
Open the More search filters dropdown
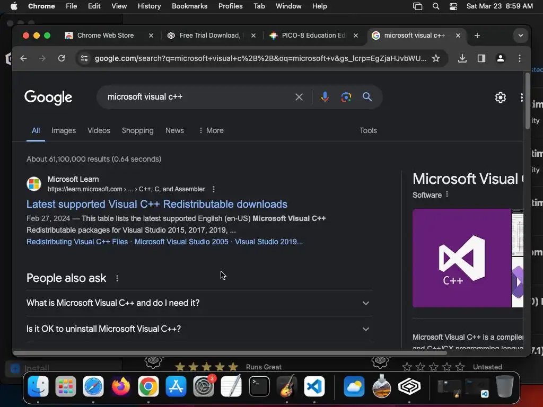coord(211,130)
